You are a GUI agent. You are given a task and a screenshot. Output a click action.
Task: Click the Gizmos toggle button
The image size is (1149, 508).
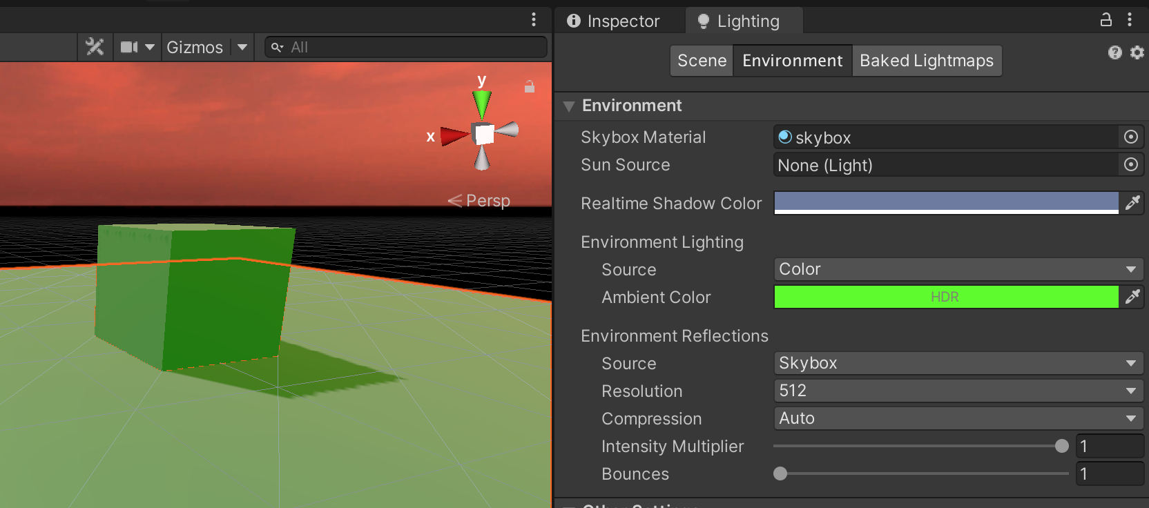click(x=195, y=47)
